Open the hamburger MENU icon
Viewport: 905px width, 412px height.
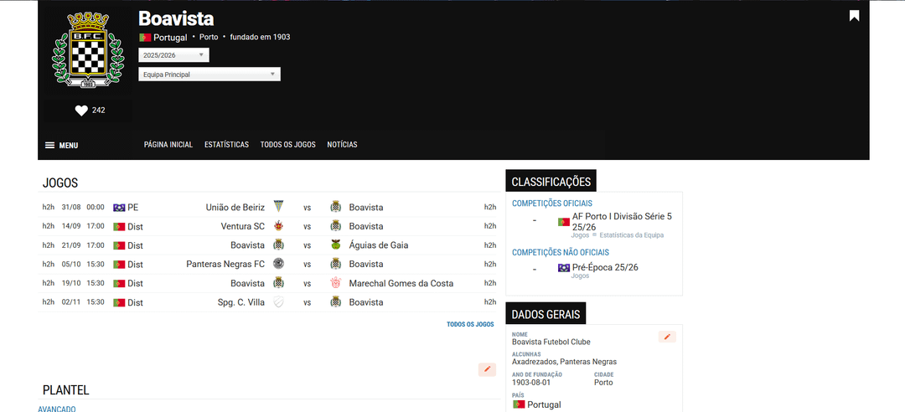(x=49, y=145)
